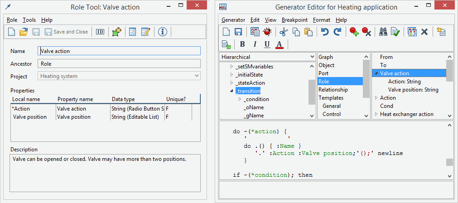Open the Role menu in Role Tool
The image size is (458, 203).
(12, 20)
